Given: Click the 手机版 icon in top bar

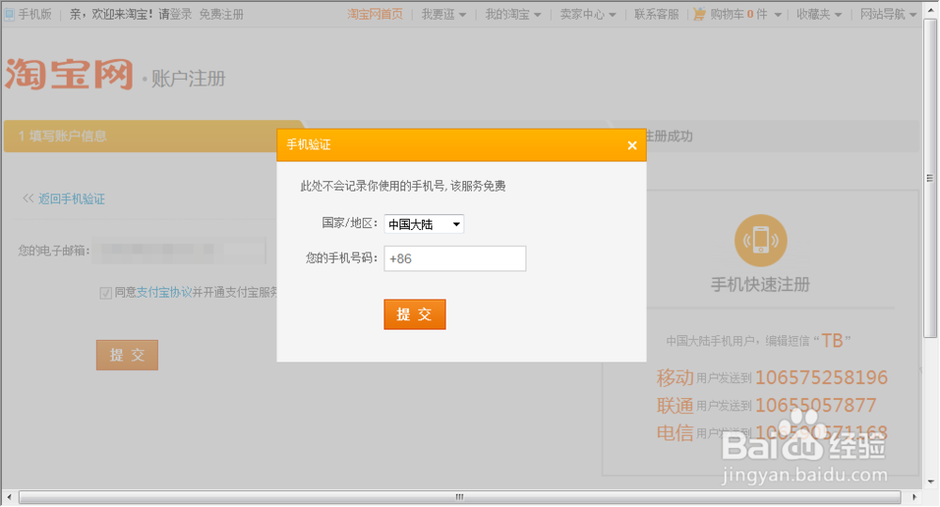Looking at the screenshot, I should (x=9, y=14).
